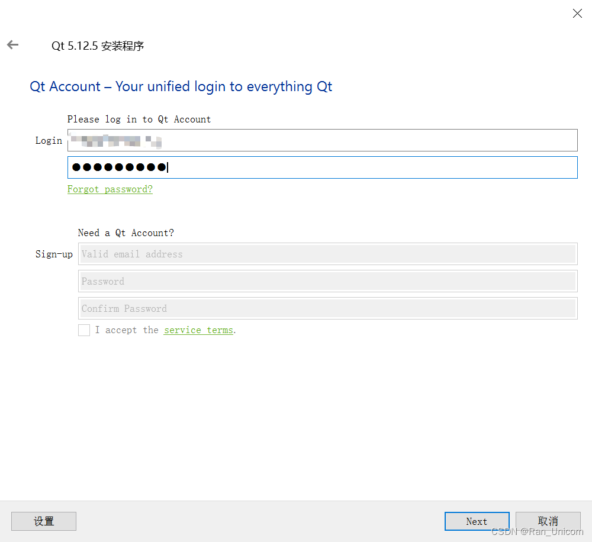Click the 'Sign-up' label
Screen dimensions: 592x542
click(x=54, y=254)
